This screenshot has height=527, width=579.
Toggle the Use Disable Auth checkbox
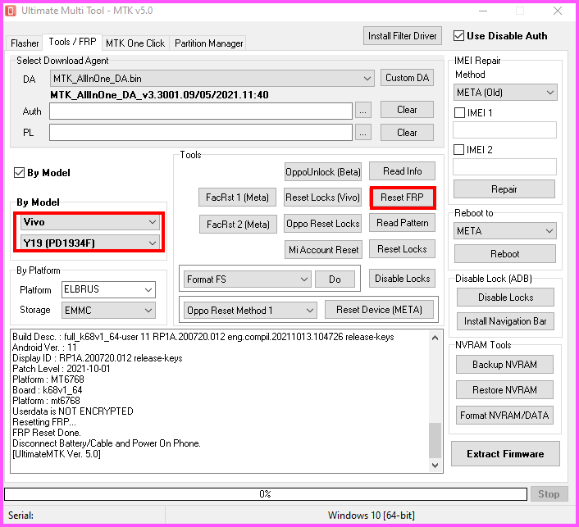coord(458,36)
